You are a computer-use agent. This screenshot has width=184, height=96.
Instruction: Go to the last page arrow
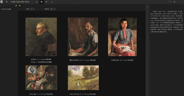coord(41,9)
